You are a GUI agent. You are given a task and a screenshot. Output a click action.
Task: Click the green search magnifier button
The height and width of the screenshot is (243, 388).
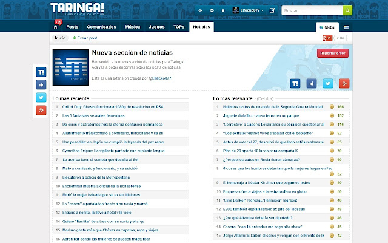click(x=347, y=10)
